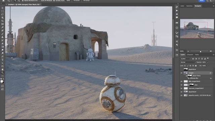Select the Clone Stamp tool
The width and height of the screenshot is (215, 121).
[2, 37]
